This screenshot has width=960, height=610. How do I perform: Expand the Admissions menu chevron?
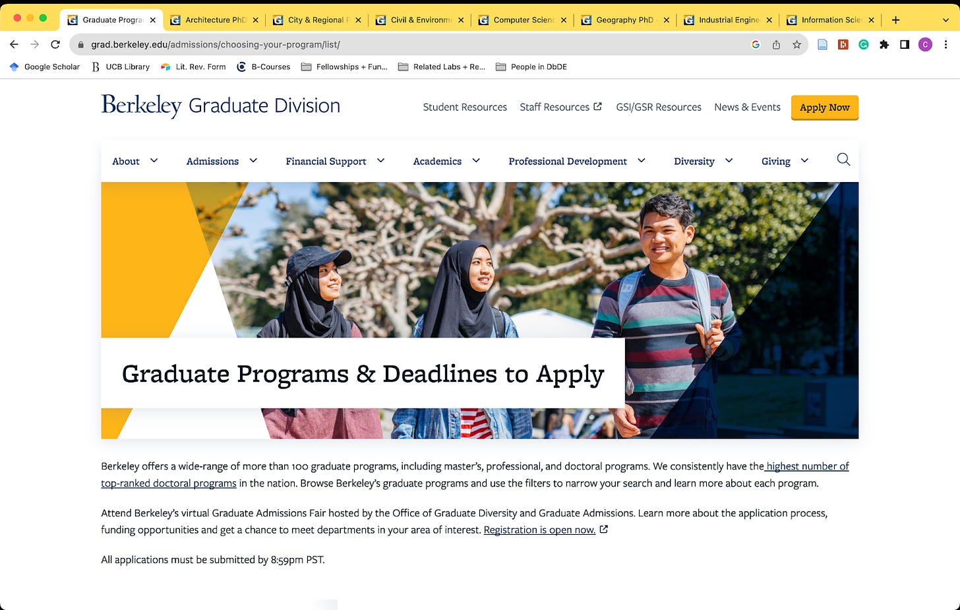click(x=253, y=160)
